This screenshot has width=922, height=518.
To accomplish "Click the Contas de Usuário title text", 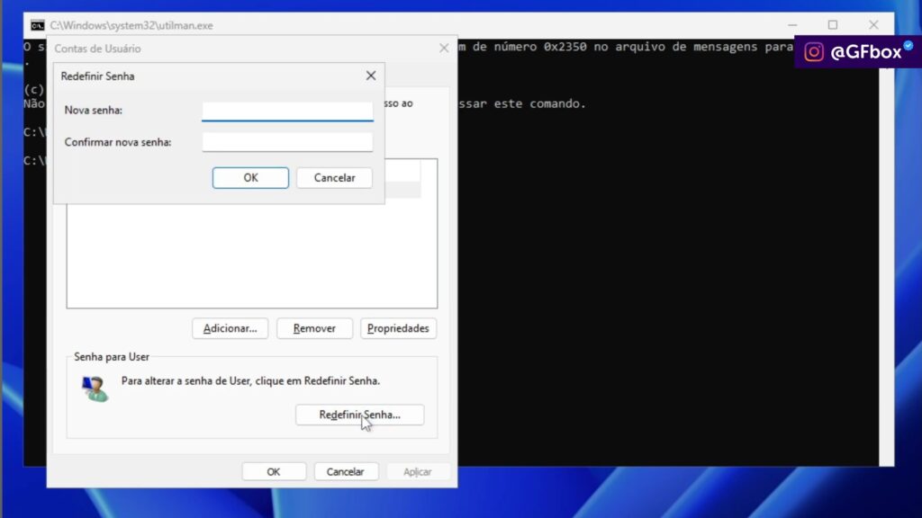I will pos(97,49).
